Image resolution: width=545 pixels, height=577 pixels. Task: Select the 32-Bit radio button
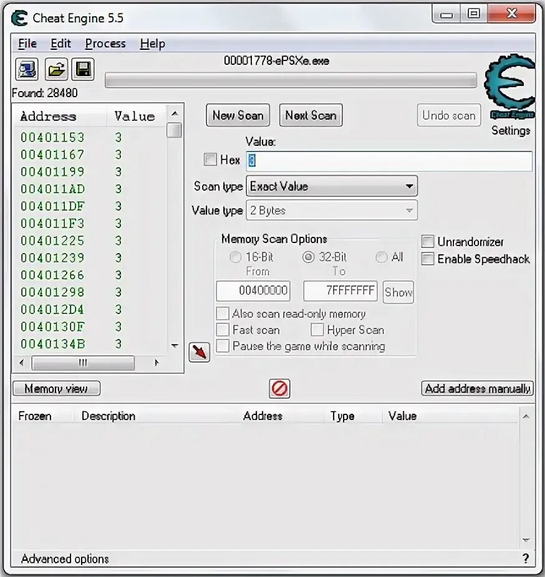coord(308,257)
